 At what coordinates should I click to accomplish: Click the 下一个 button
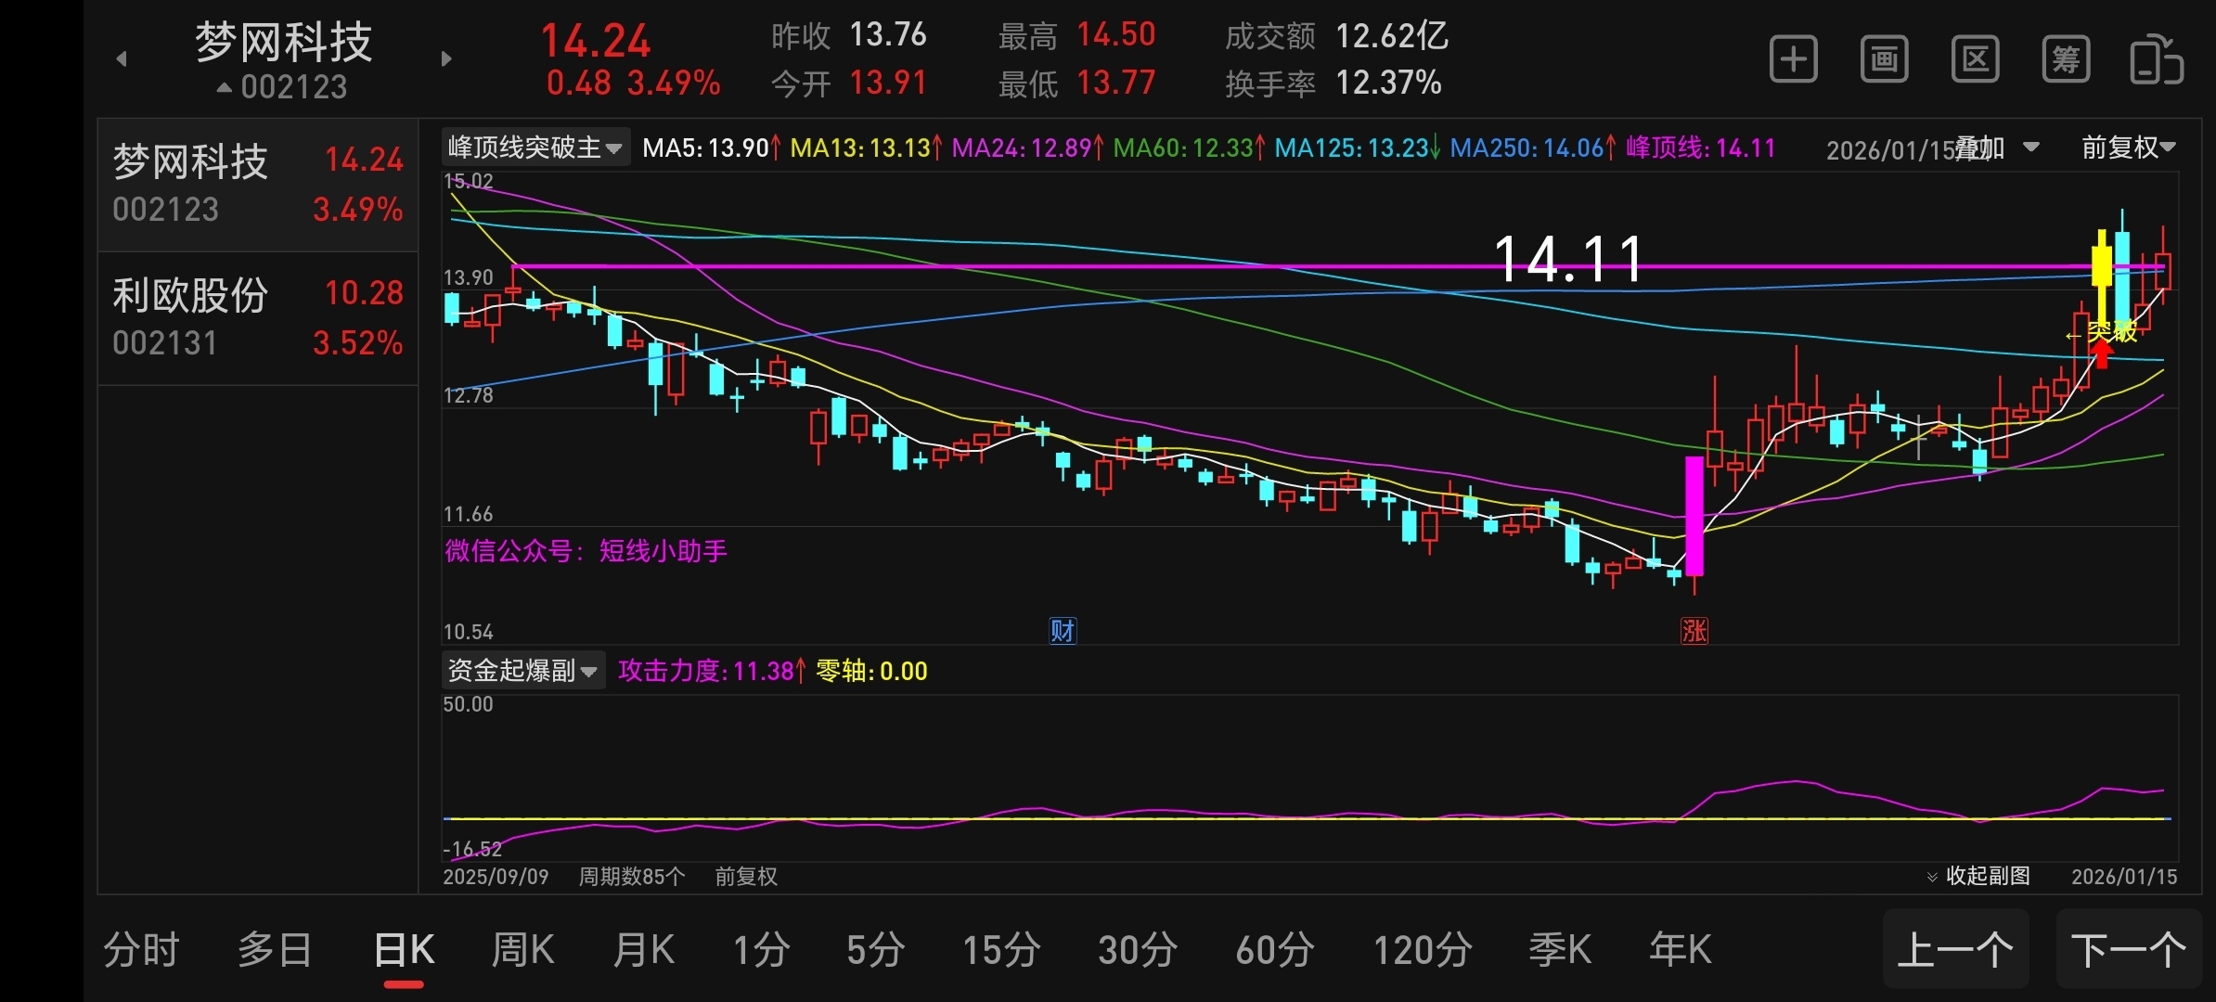pyautogui.click(x=2128, y=950)
